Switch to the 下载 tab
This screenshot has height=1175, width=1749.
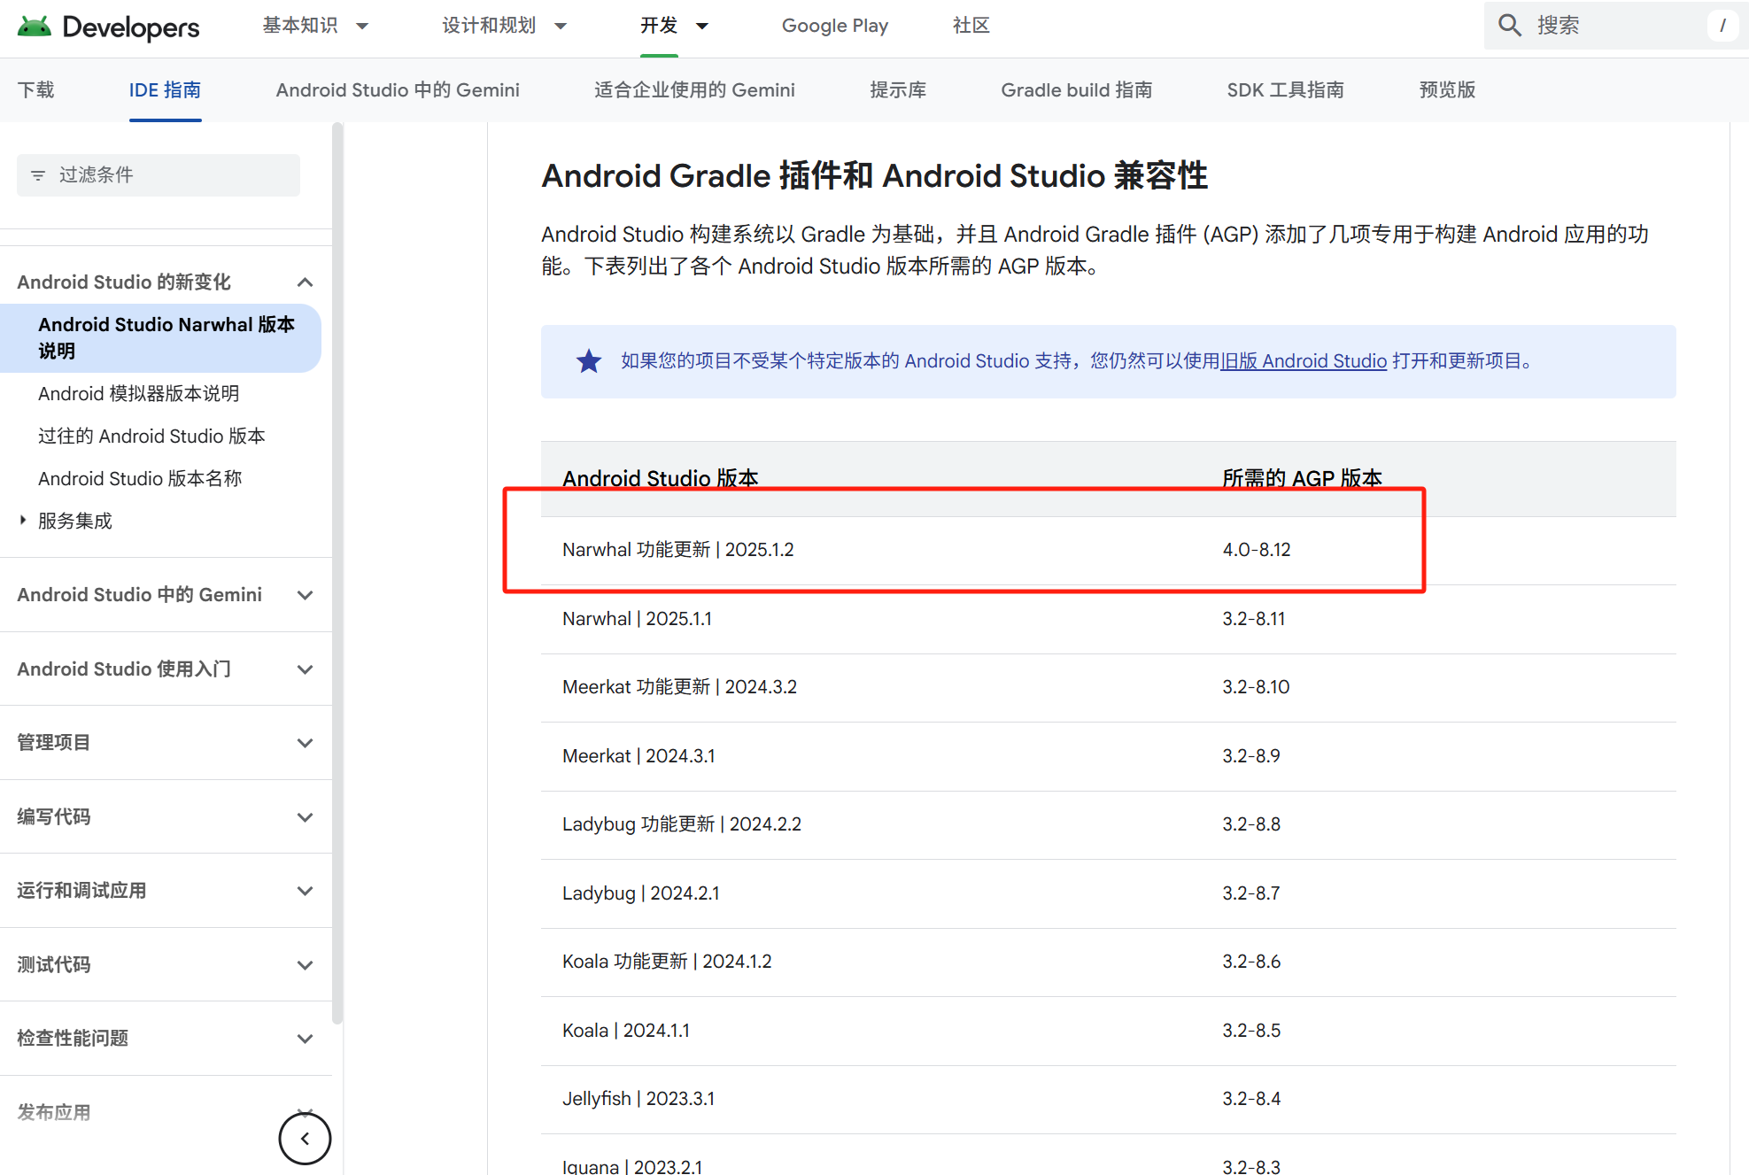tap(35, 90)
